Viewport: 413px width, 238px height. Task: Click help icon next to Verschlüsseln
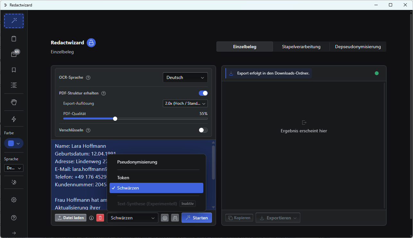coord(88,130)
